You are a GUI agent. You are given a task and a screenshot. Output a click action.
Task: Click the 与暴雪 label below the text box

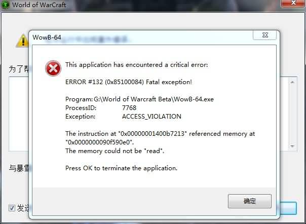19,168
